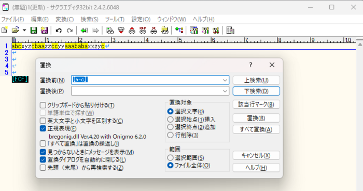Click the キャンセル(X) button
363x191 pixels.
[x=256, y=155]
